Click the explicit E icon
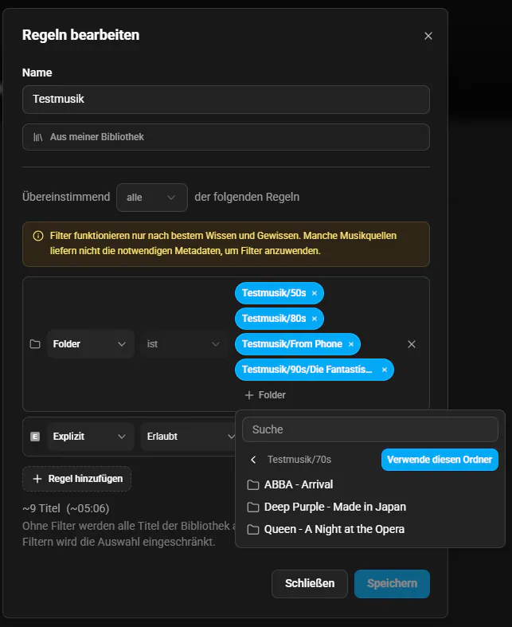512x627 pixels. (x=35, y=437)
